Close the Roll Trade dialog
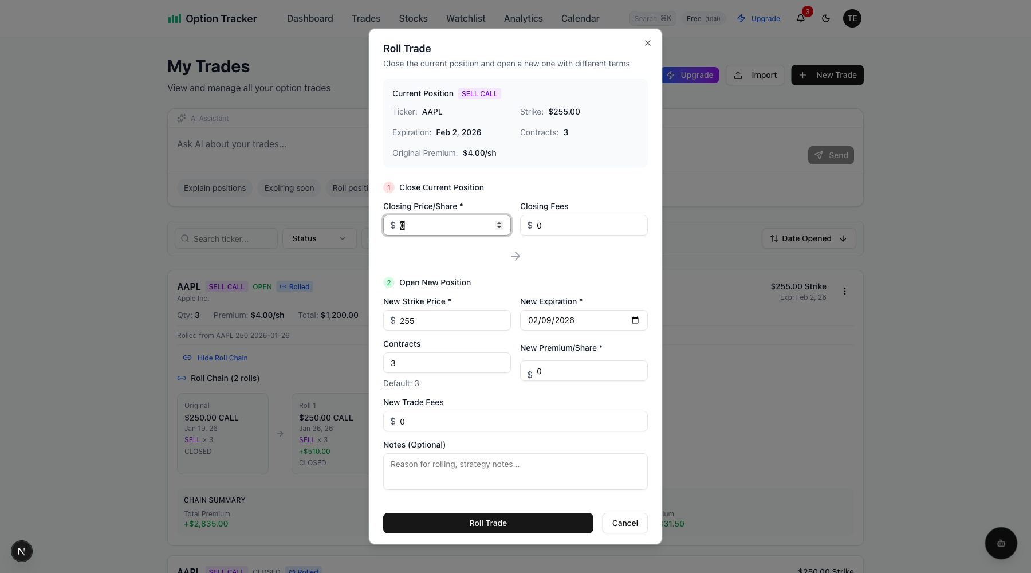 click(x=648, y=43)
